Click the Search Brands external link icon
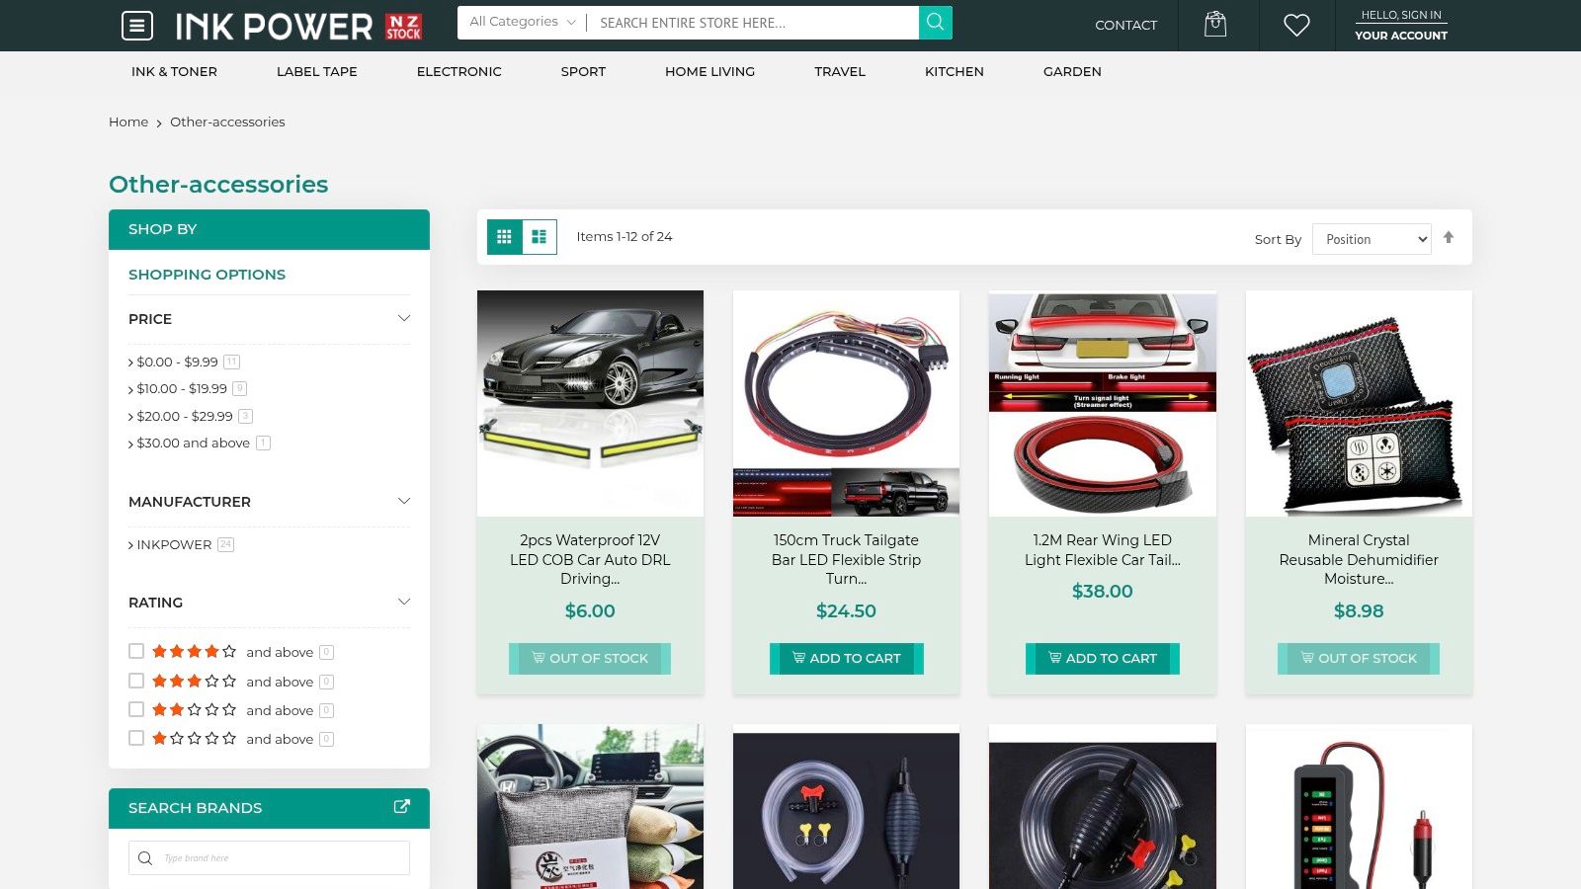Viewport: 1581px width, 889px height. [x=402, y=807]
